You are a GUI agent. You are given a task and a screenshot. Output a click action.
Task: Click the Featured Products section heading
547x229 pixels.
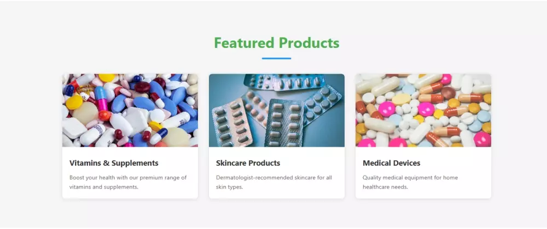pyautogui.click(x=276, y=43)
